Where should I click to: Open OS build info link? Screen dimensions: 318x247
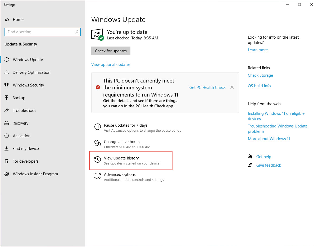click(260, 86)
